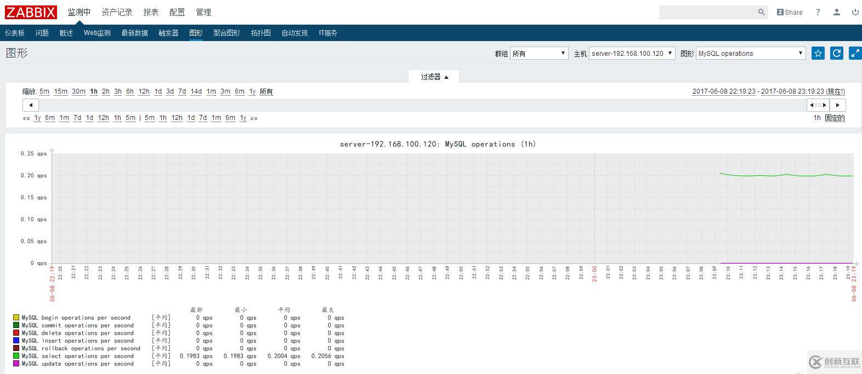Click the refresh graph icon
Screen dimensions: 862x374
(x=836, y=53)
